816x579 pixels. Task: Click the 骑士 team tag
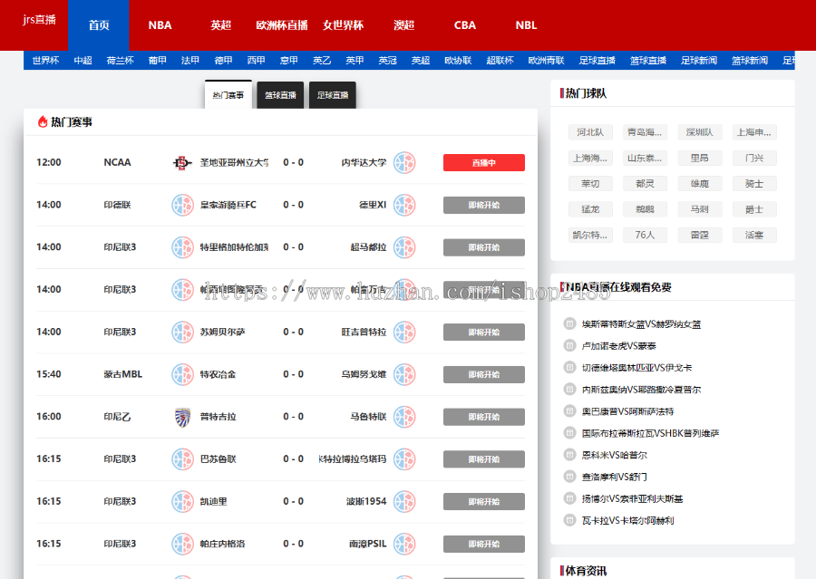754,184
